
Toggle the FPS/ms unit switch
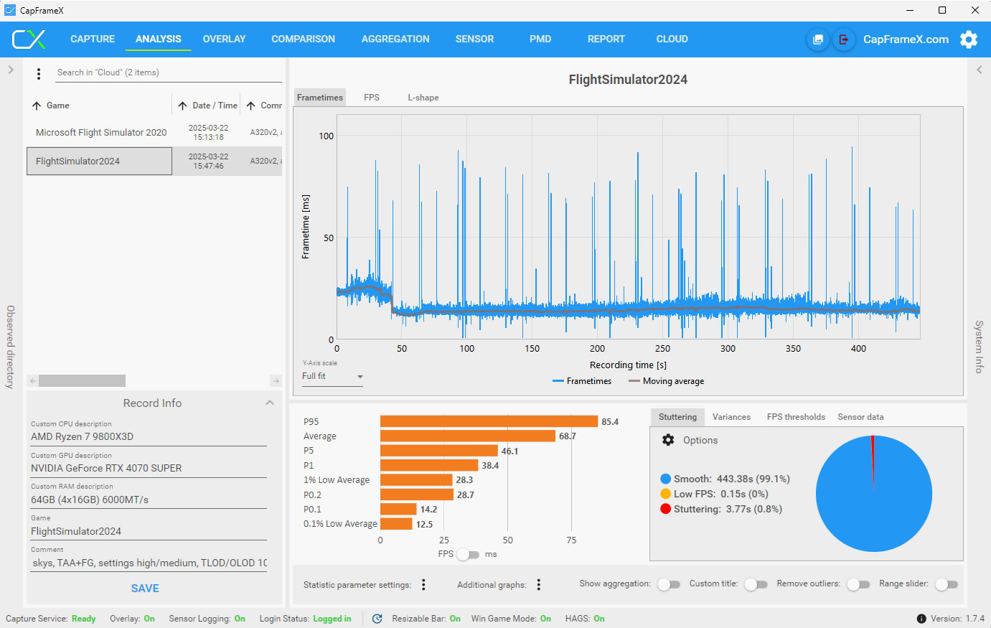[x=468, y=554]
